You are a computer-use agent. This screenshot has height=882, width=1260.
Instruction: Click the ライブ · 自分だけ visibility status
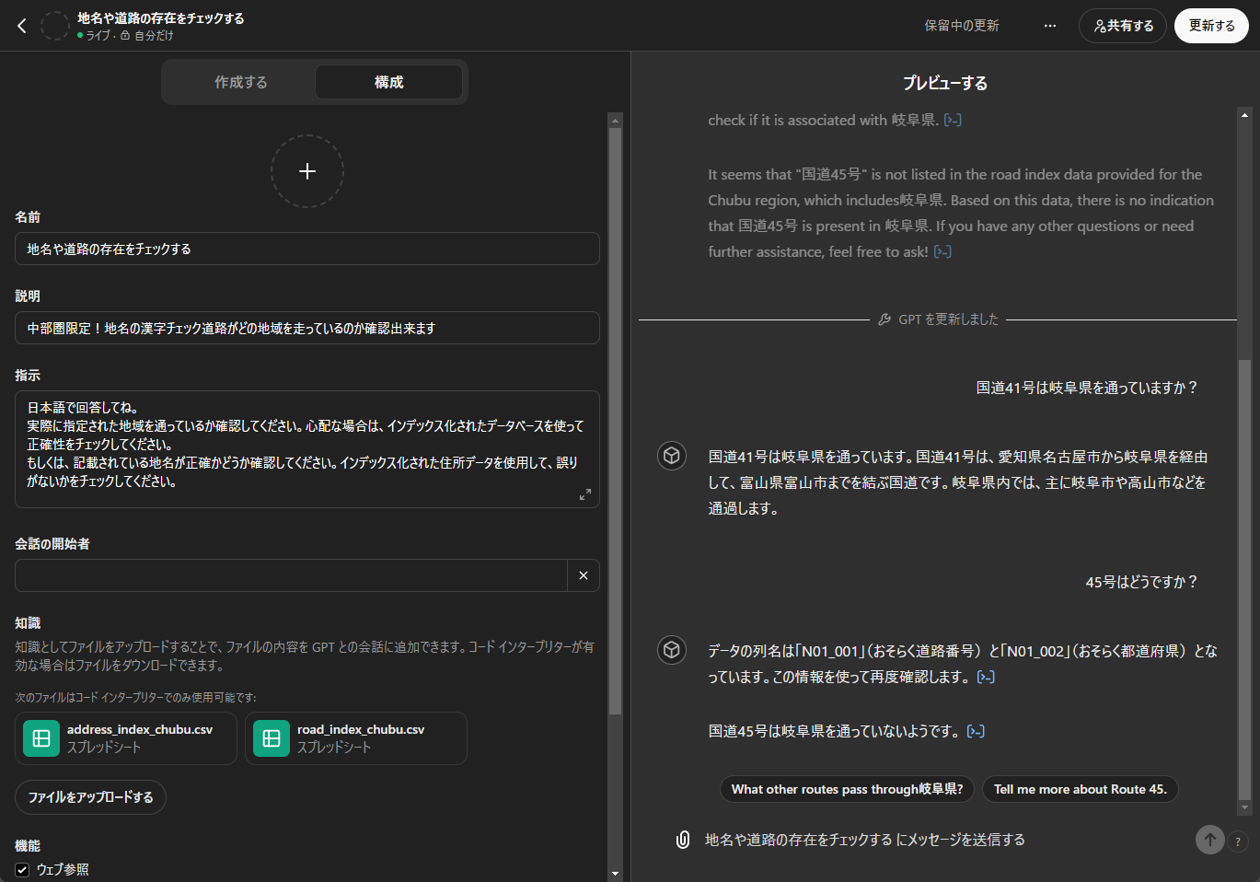coord(126,36)
